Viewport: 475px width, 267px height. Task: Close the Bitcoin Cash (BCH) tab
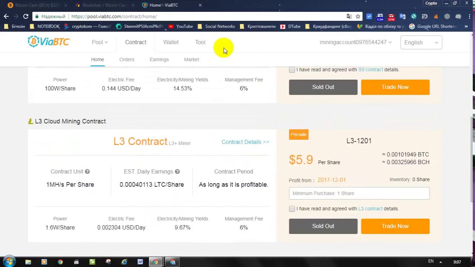click(x=66, y=5)
